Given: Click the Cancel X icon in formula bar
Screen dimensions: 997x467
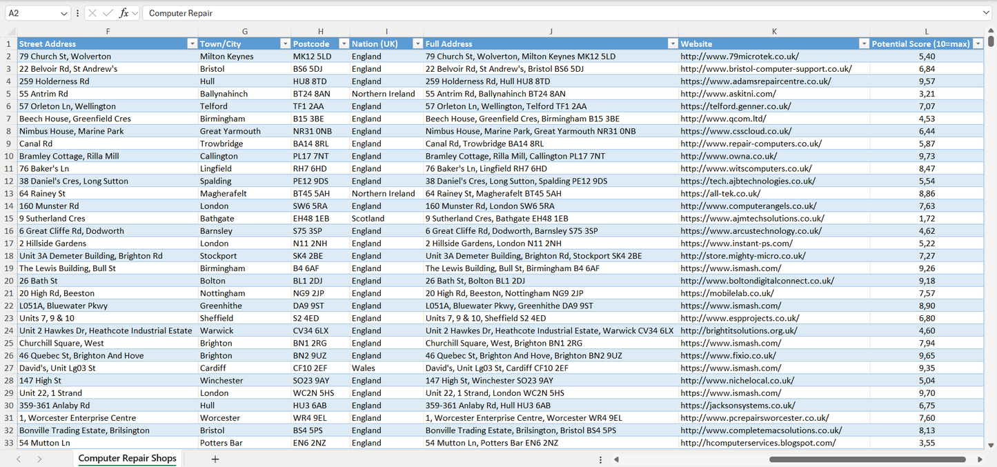Looking at the screenshot, I should (x=92, y=13).
